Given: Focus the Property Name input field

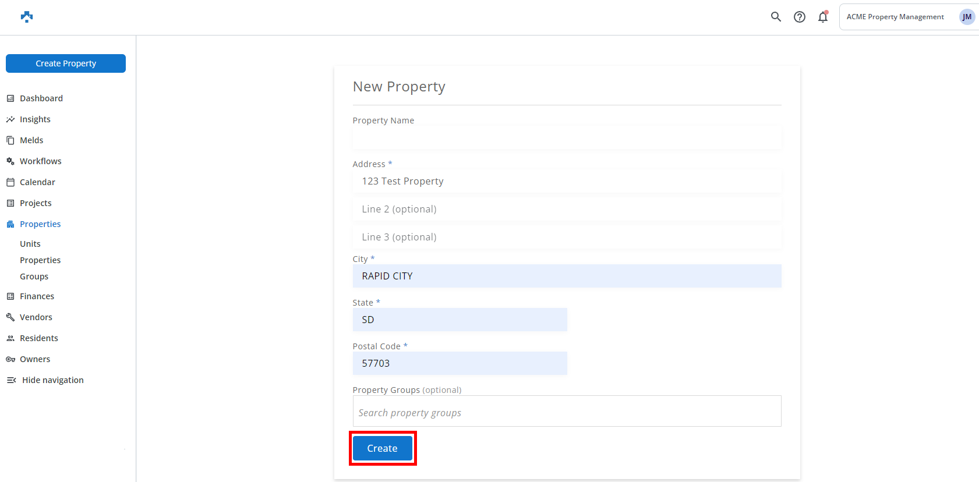Looking at the screenshot, I should pos(567,138).
